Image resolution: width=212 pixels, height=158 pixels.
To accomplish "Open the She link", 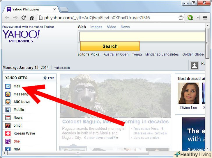I will click(x=17, y=141).
